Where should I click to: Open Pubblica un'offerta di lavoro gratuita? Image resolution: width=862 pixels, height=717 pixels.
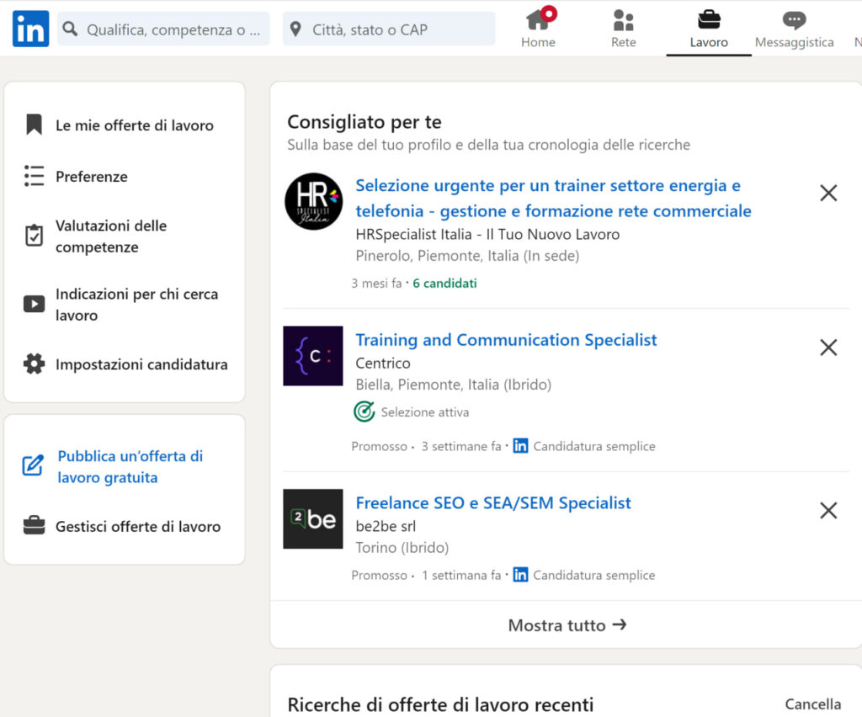[130, 466]
